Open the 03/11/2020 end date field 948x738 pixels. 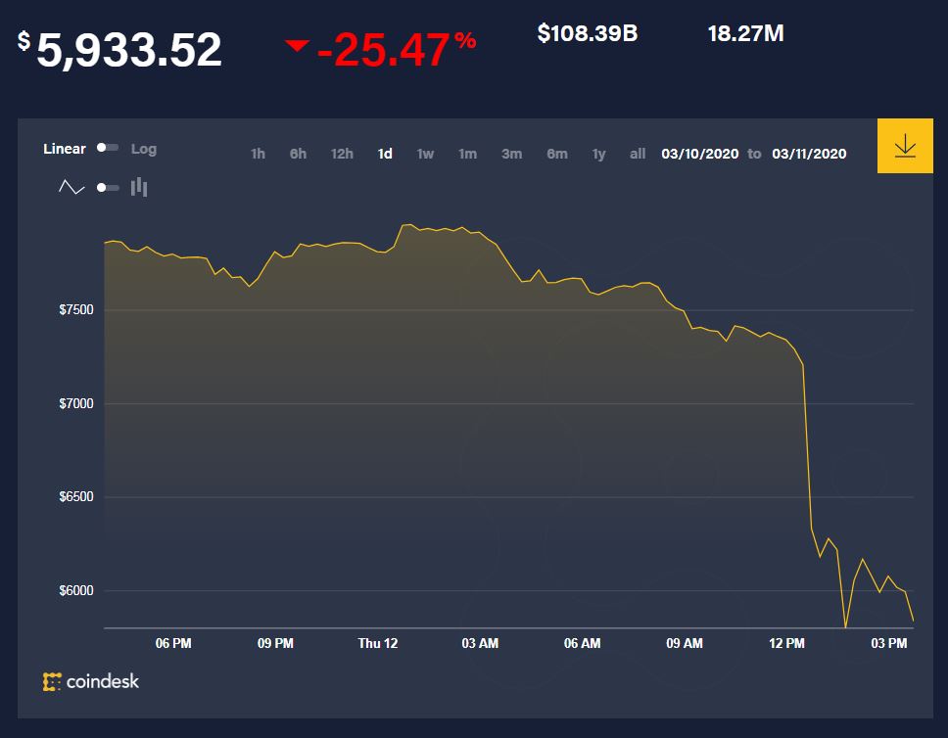(x=809, y=154)
